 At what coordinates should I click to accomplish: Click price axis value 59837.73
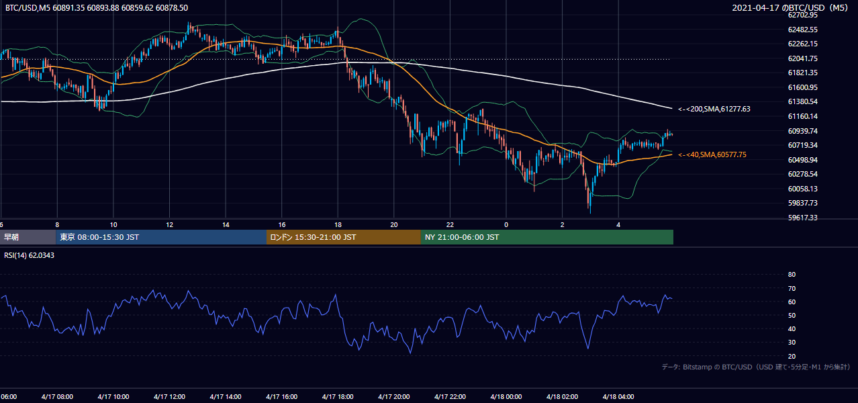pyautogui.click(x=802, y=203)
